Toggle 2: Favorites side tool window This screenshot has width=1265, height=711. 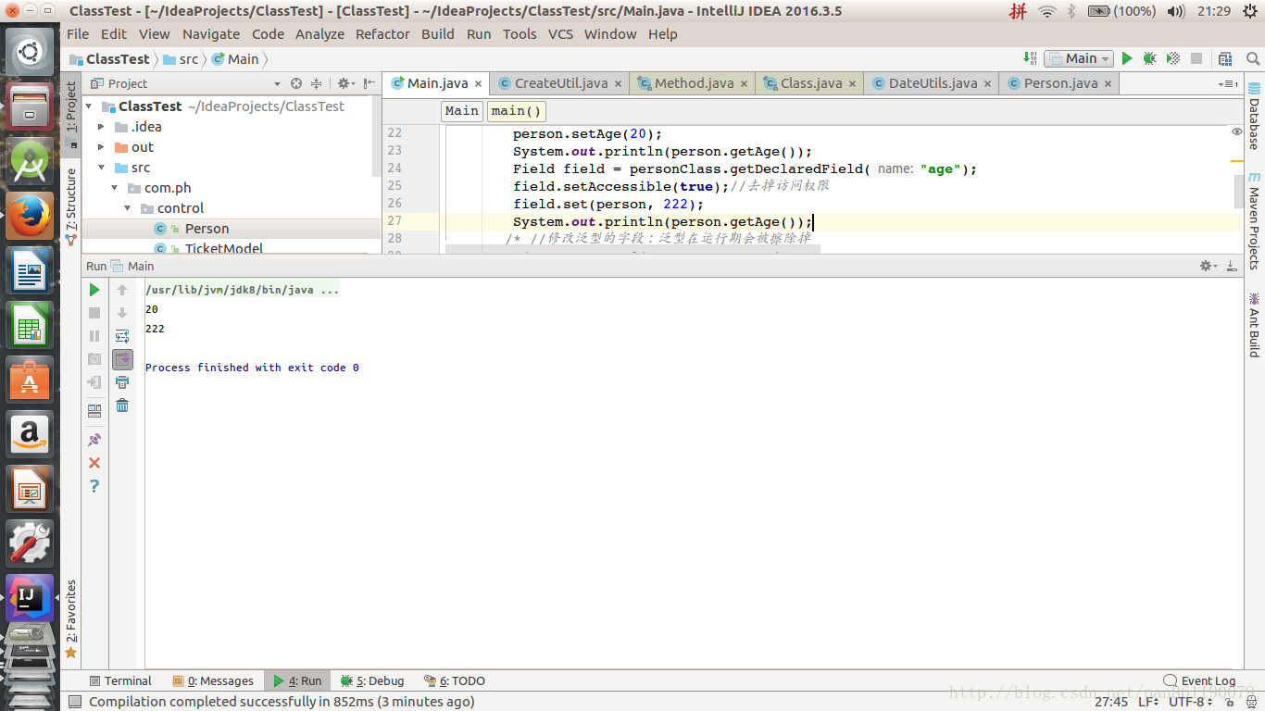pos(71,618)
